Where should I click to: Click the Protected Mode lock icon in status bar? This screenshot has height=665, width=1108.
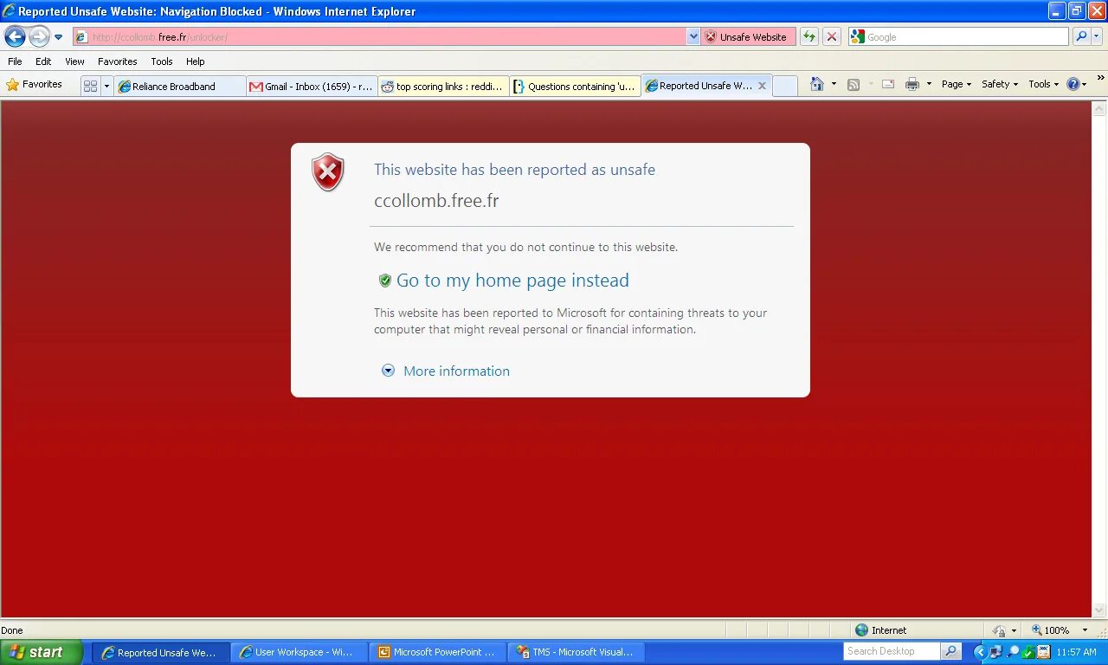pyautogui.click(x=1000, y=630)
